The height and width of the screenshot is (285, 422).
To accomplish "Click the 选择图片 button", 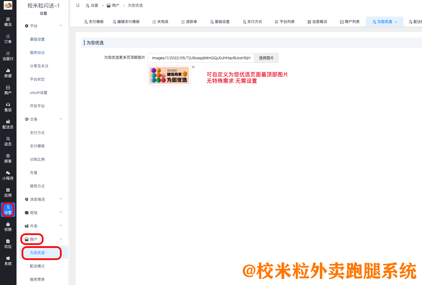I will (266, 58).
